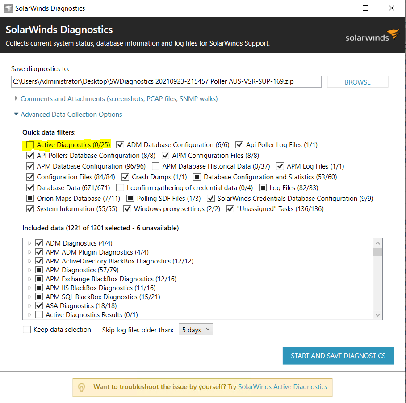This screenshot has width=406, height=403.
Task: Click the lightbulb icon in the yellow banner
Action: (81, 387)
